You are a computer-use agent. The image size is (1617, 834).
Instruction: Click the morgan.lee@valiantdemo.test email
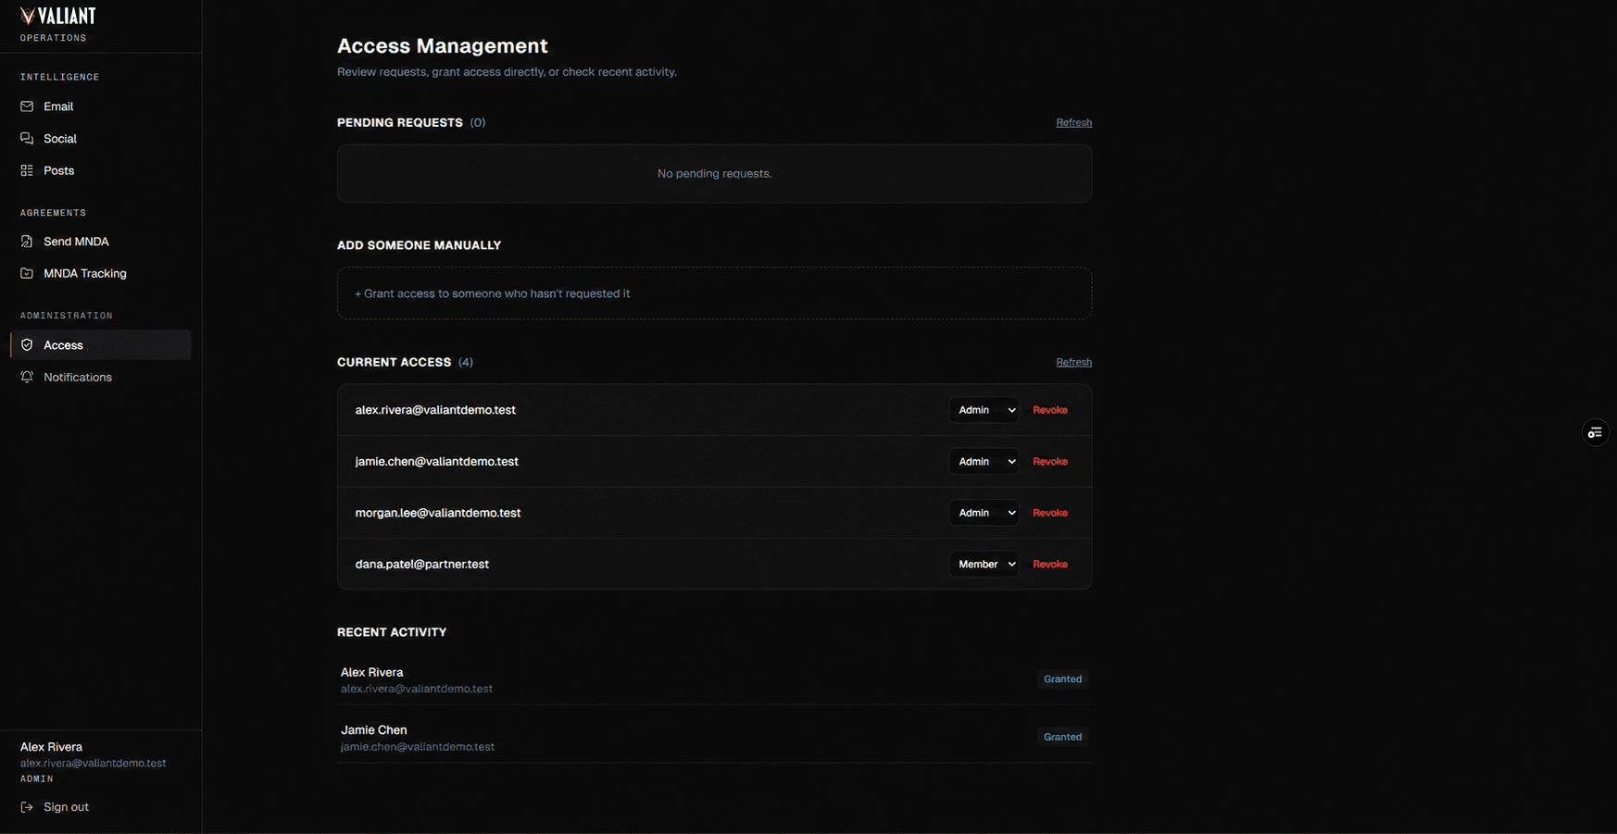pos(438,513)
